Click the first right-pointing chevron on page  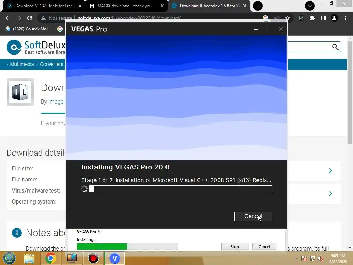pyautogui.click(x=330, y=171)
